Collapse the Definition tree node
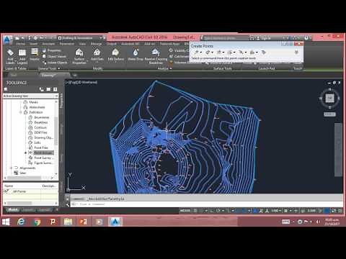The height and width of the screenshot is (259, 346). coord(21,112)
